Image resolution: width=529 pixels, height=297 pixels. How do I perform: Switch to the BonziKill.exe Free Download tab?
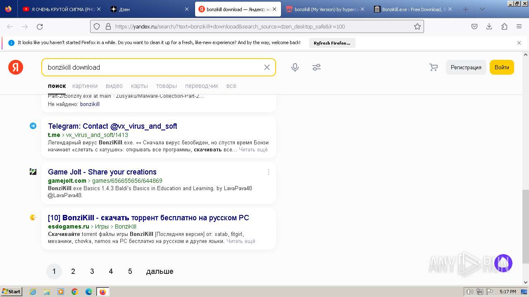point(412,9)
